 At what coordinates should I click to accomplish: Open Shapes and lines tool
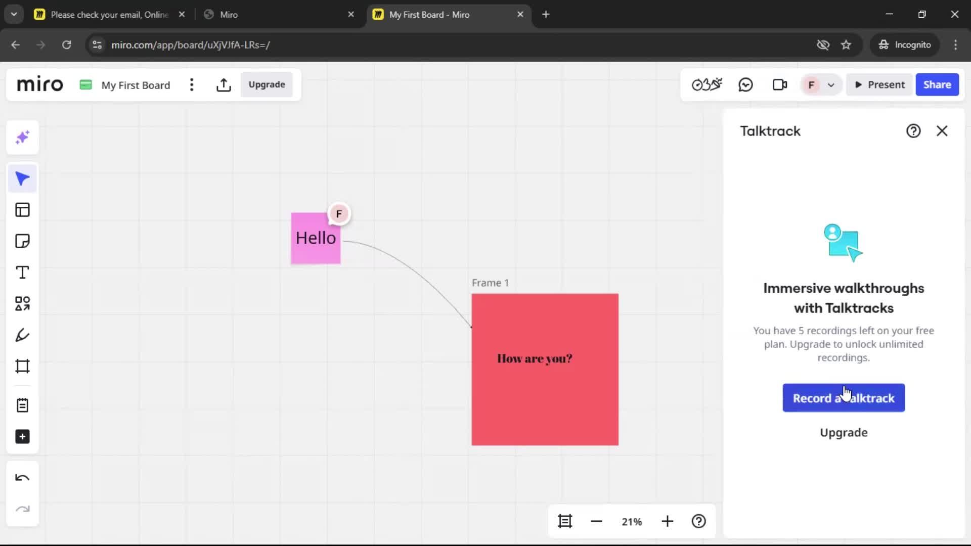click(22, 303)
